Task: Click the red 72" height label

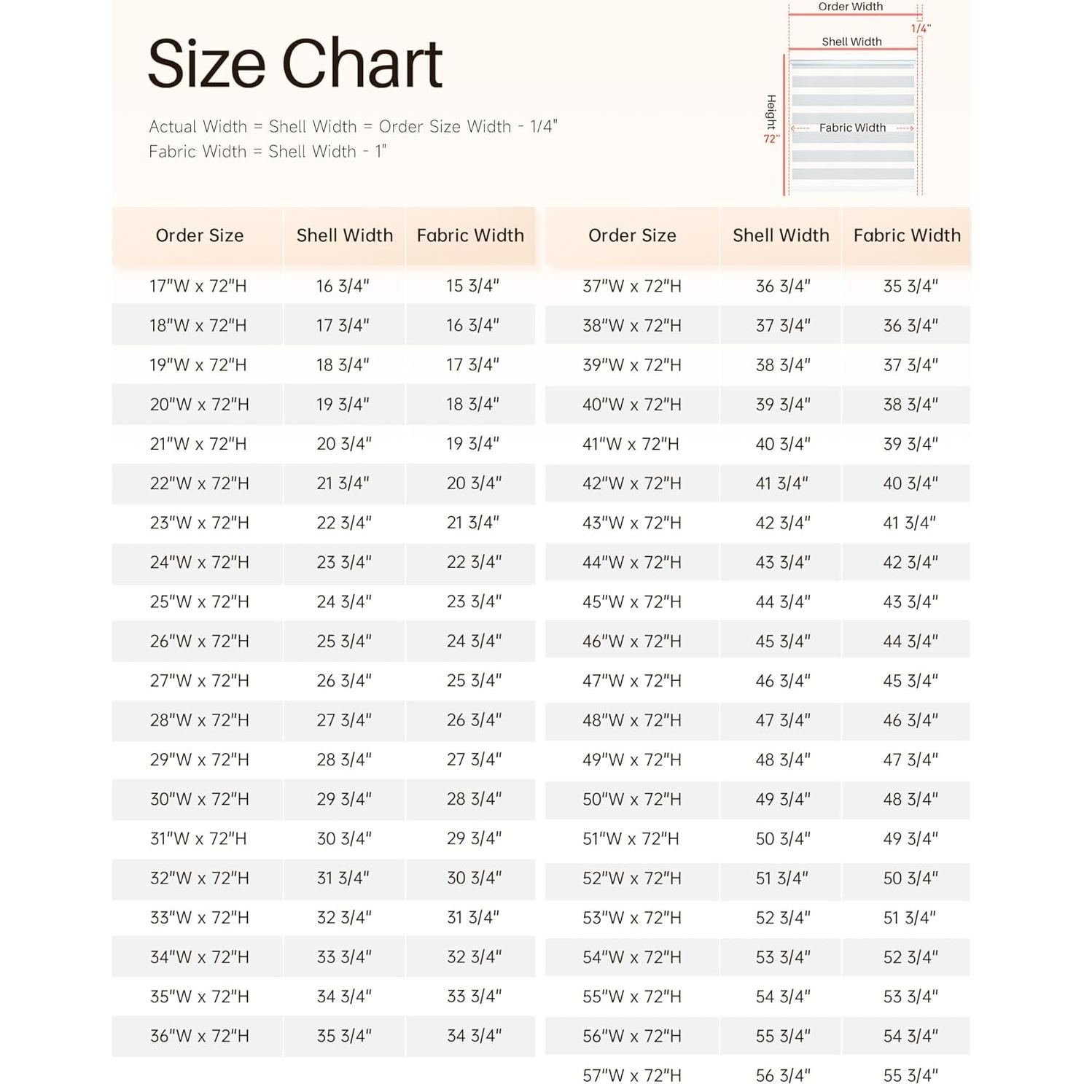Action: click(771, 139)
